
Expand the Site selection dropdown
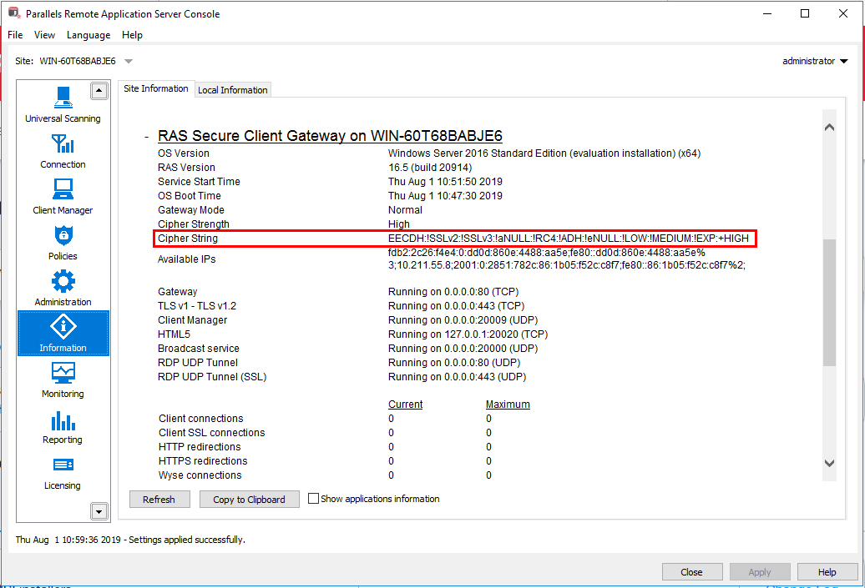(x=129, y=61)
